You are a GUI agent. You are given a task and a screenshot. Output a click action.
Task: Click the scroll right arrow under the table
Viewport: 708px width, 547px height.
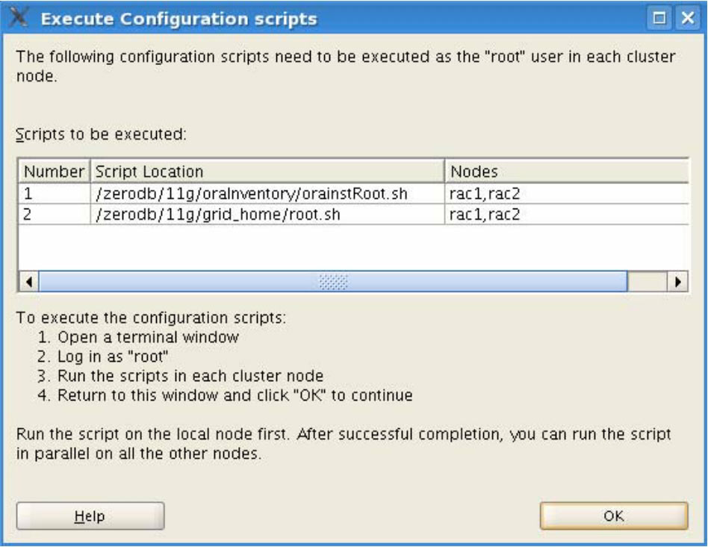click(x=678, y=283)
